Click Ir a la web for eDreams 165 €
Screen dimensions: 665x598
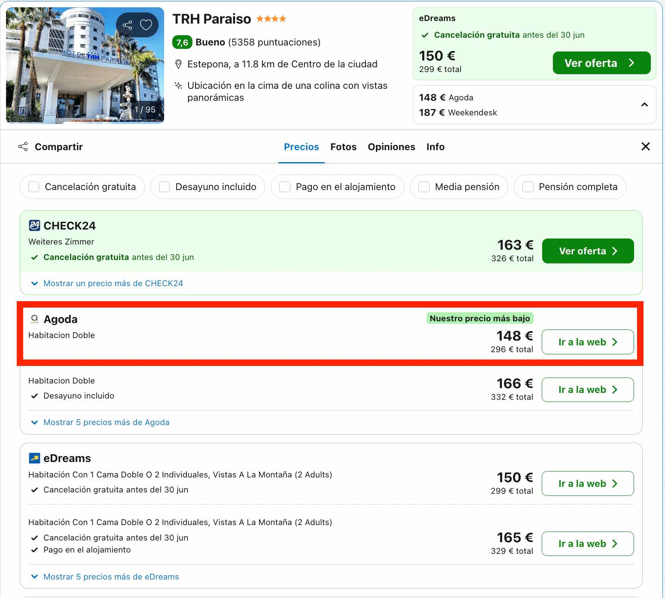[x=588, y=544]
